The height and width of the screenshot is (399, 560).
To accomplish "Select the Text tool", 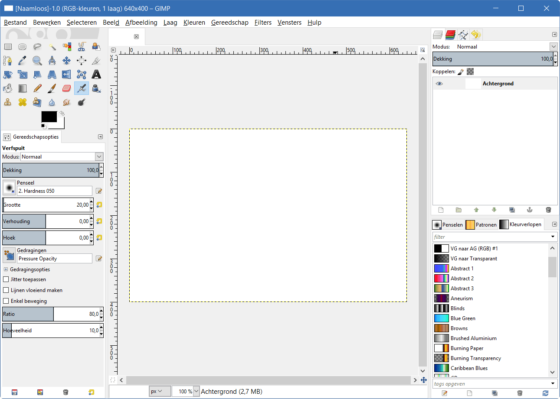I will 96,75.
